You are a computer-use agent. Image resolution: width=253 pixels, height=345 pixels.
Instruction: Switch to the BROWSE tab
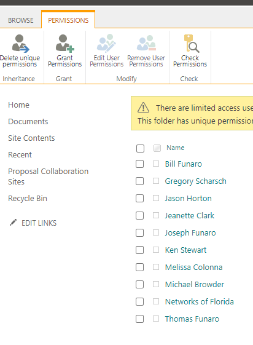[21, 20]
